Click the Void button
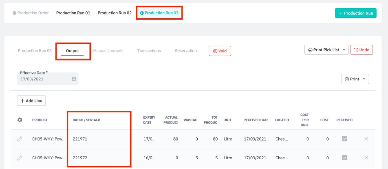This screenshot has width=388, height=169. pos(220,51)
